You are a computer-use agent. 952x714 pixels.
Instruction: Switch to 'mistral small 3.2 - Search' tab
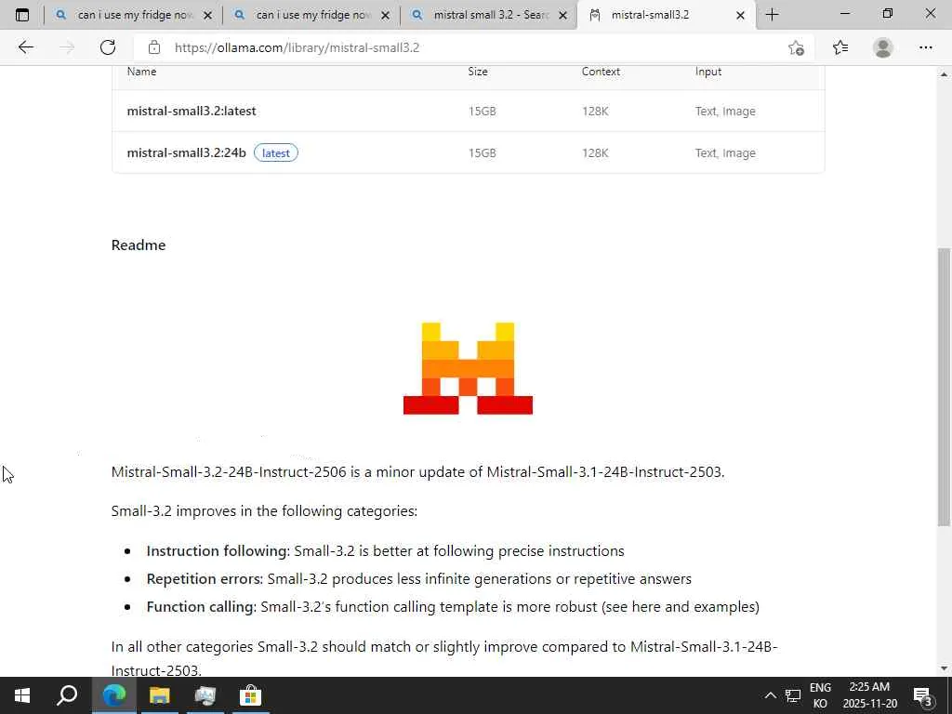coord(489,15)
